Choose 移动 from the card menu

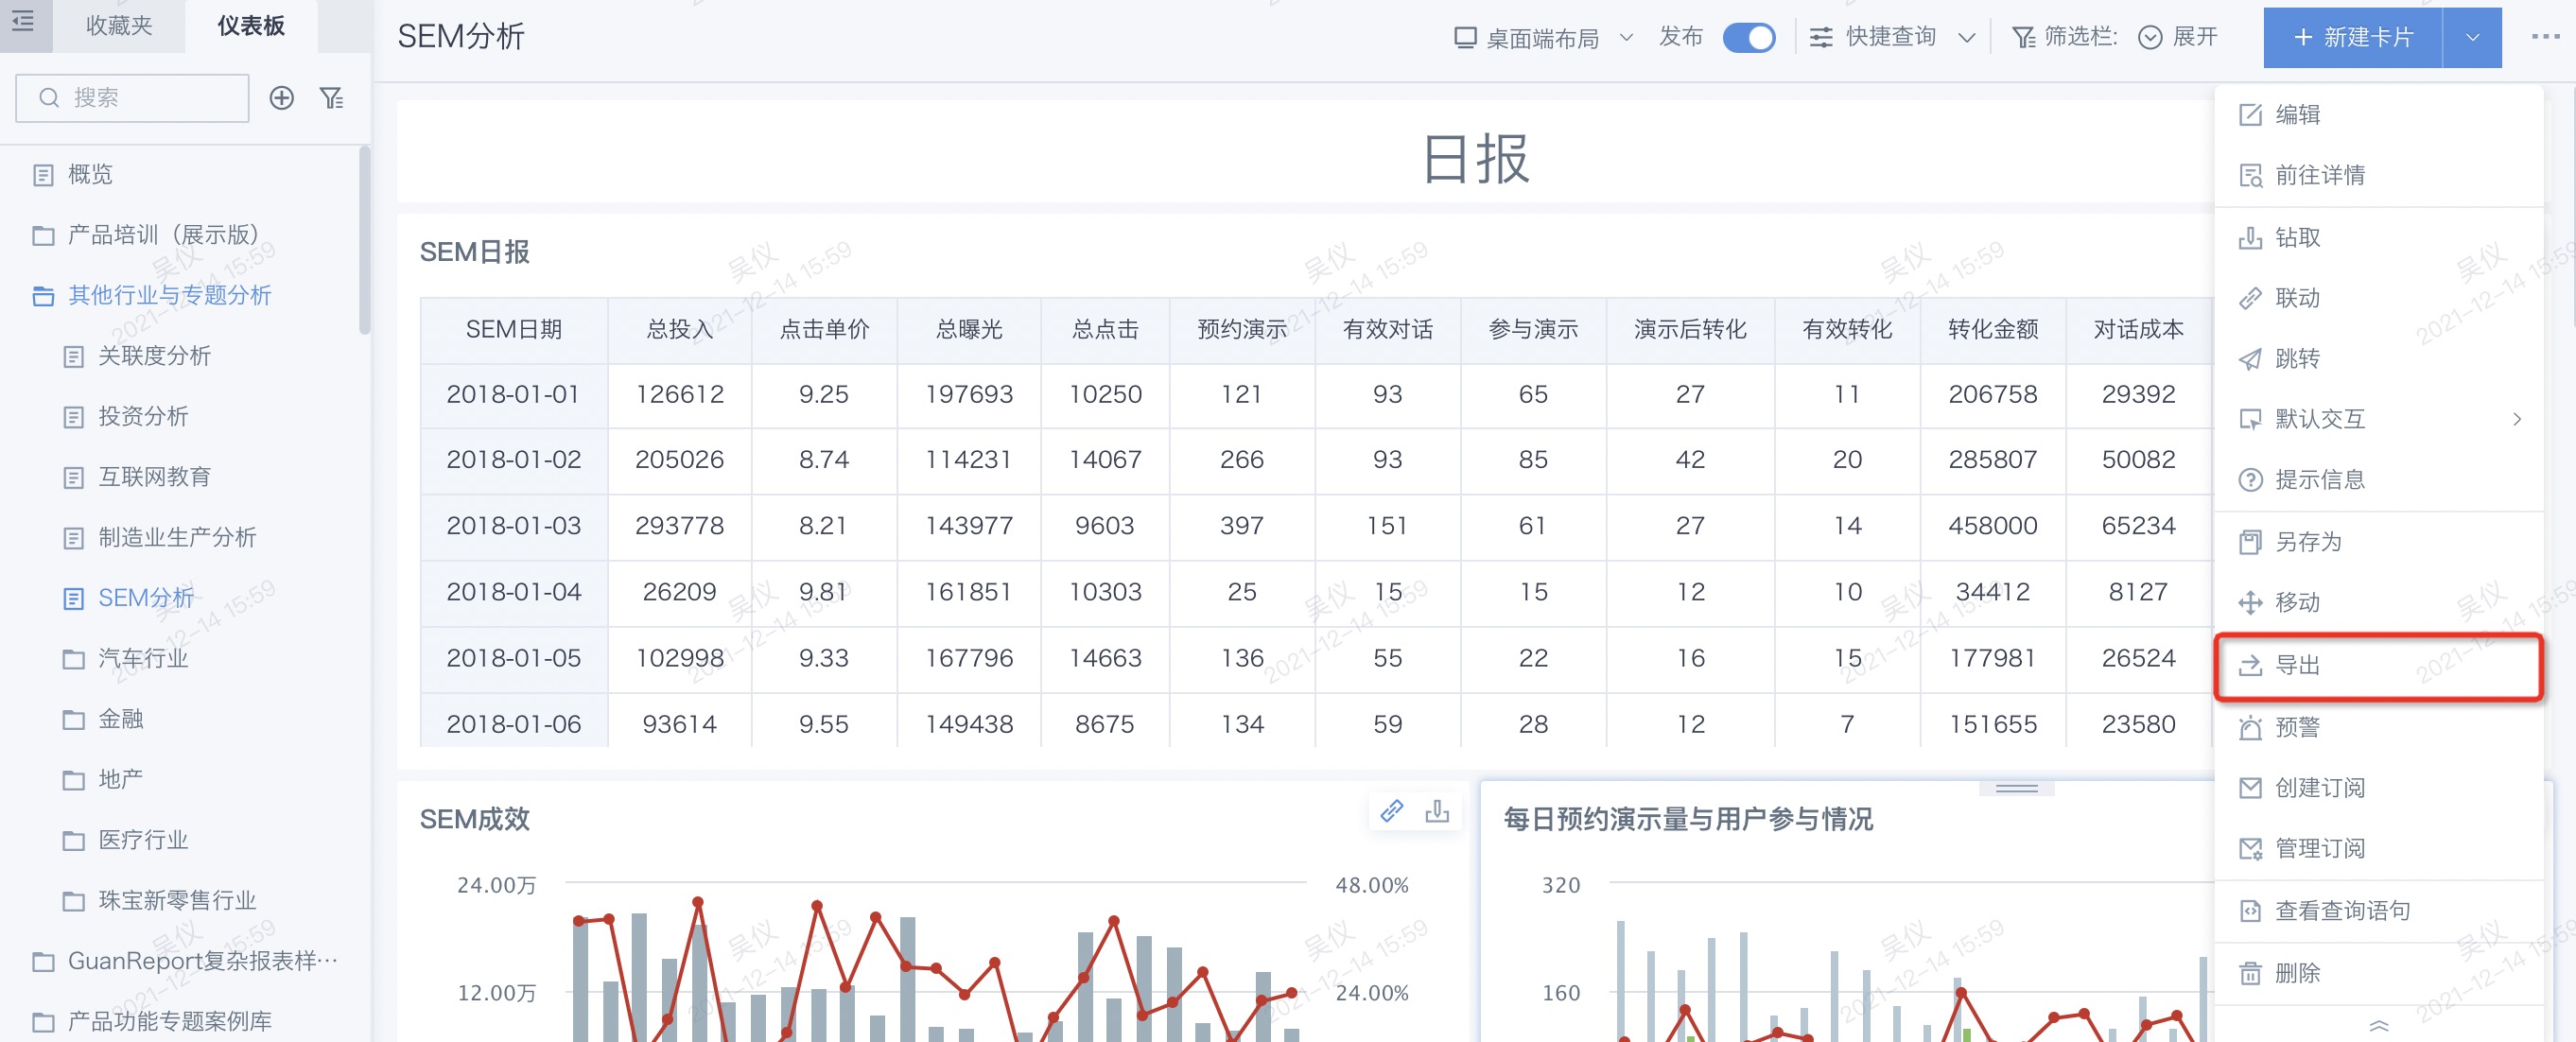[x=2379, y=603]
